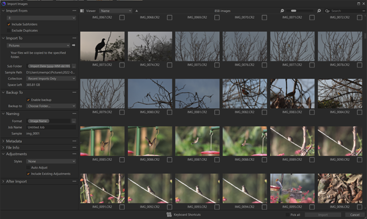
Task: Reverse sort order with the arrow icon
Action: (x=136, y=11)
